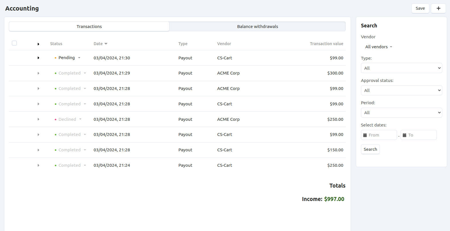
Task: Open Completed status dropdown for 21:24 payout
Action: coord(70,165)
